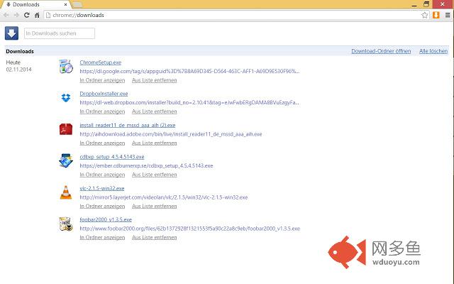The width and height of the screenshot is (454, 284).
Task: Open the orange download extension icon
Action: pyautogui.click(x=436, y=15)
